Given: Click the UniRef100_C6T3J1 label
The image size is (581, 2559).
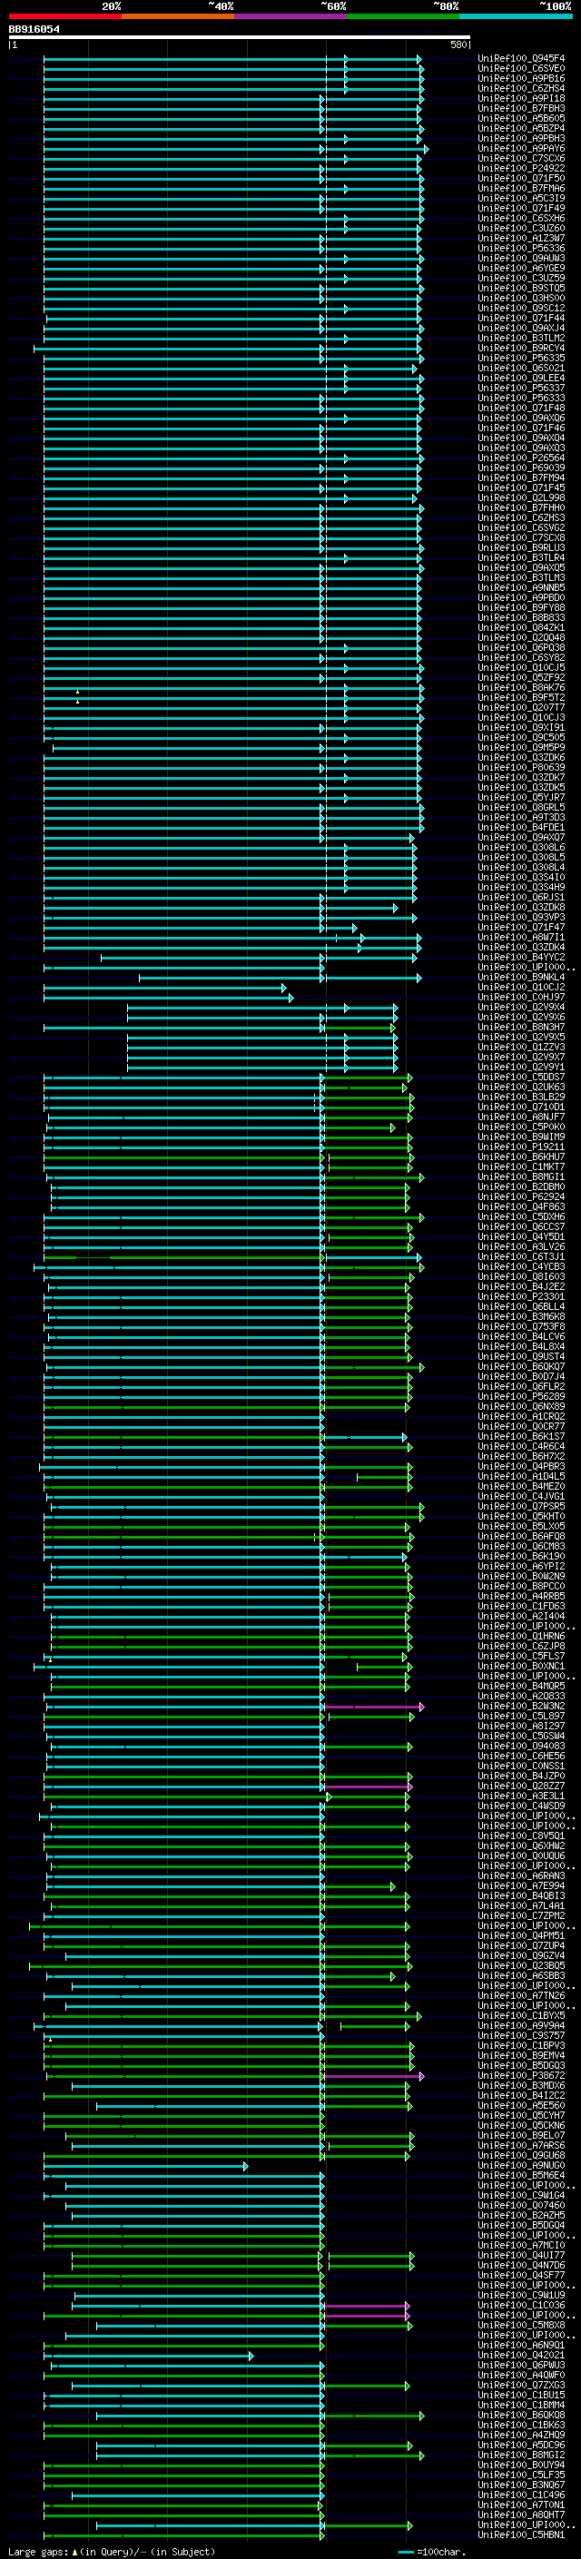Looking at the screenshot, I should (521, 1256).
